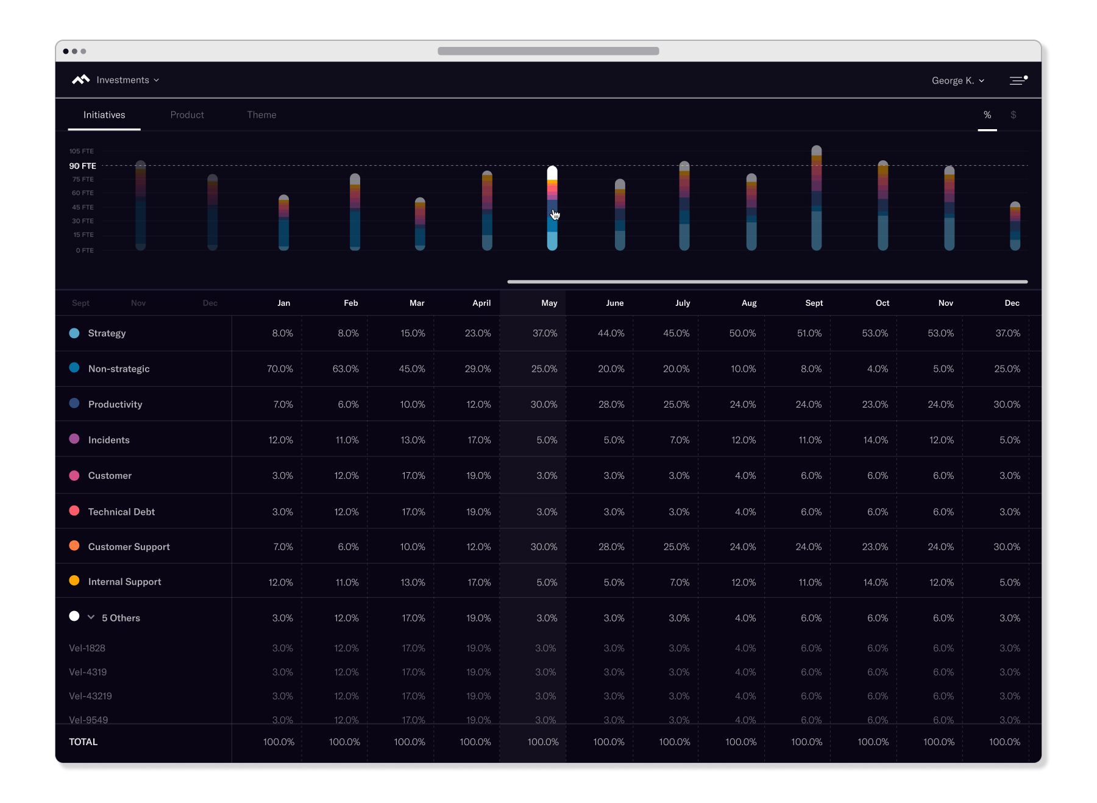Select the tallest September chart bar
This screenshot has width=1097, height=803.
[x=816, y=198]
